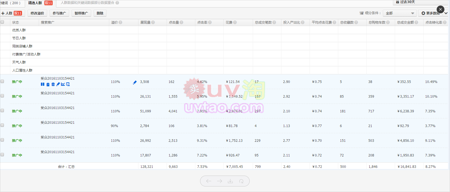Viewport: 450px width, 192px height.
Task: Click help icon next to 平均点击花费 header
Action: pyautogui.click(x=334, y=22)
